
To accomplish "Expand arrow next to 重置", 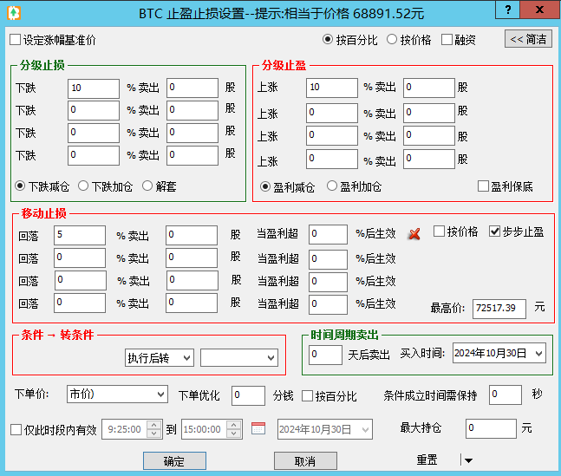I will 468,460.
